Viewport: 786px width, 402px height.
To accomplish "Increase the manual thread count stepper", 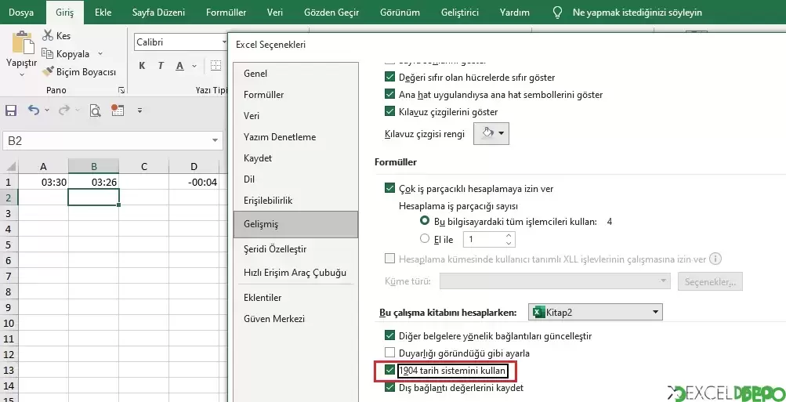I will tap(509, 235).
